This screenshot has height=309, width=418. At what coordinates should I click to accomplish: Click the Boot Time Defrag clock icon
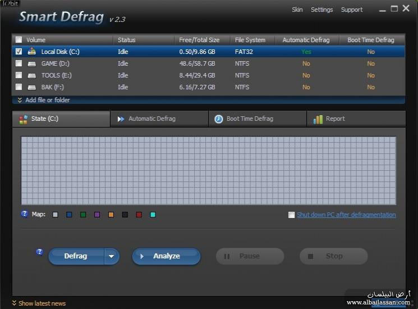point(219,119)
